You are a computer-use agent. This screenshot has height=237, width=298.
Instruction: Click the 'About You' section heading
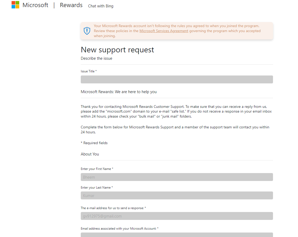click(90, 154)
